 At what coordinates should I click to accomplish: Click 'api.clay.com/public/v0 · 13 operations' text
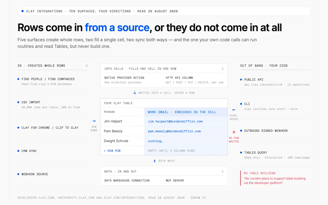pyautogui.click(x=277, y=84)
